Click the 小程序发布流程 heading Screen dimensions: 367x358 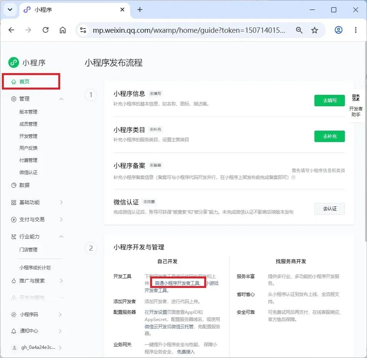point(114,63)
